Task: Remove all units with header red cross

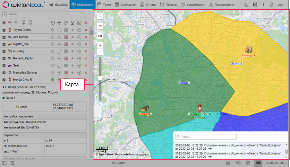Action: (86, 23)
